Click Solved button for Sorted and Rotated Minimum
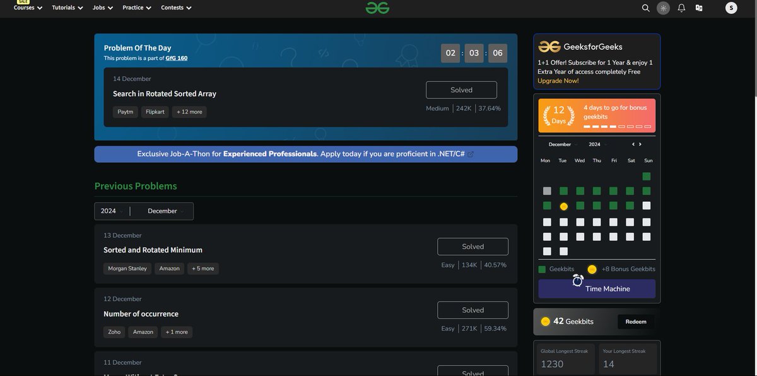Viewport: 757px width, 376px height. (472, 247)
